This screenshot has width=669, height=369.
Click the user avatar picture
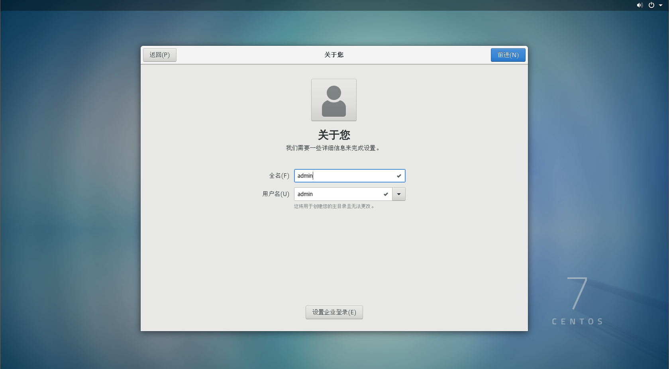(x=334, y=100)
